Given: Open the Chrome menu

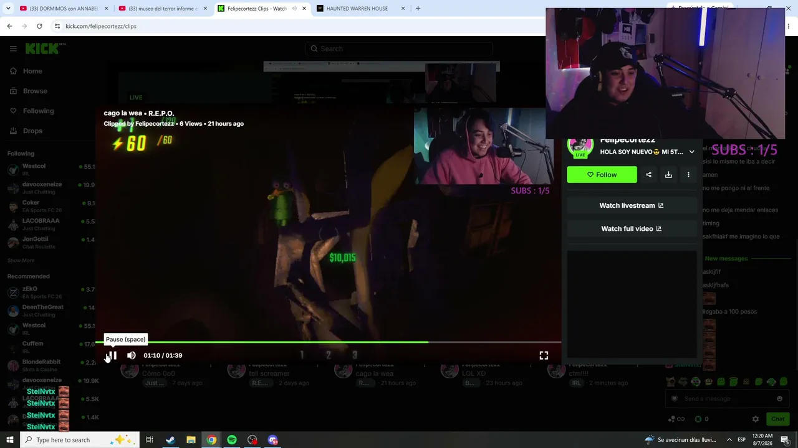Looking at the screenshot, I should point(789,26).
